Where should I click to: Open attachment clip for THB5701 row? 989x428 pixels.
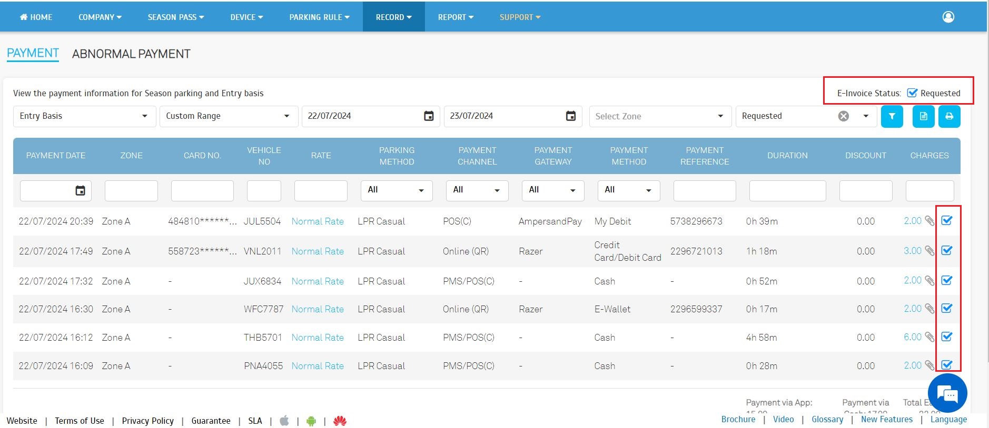pyautogui.click(x=929, y=338)
